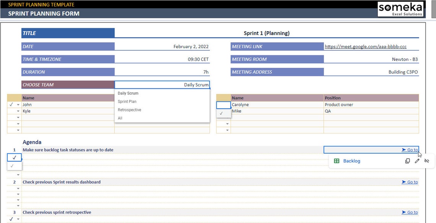Image resolution: width=436 pixels, height=223 pixels.
Task: Open the Go to arrow beside agenda item 2
Action: 410,182
